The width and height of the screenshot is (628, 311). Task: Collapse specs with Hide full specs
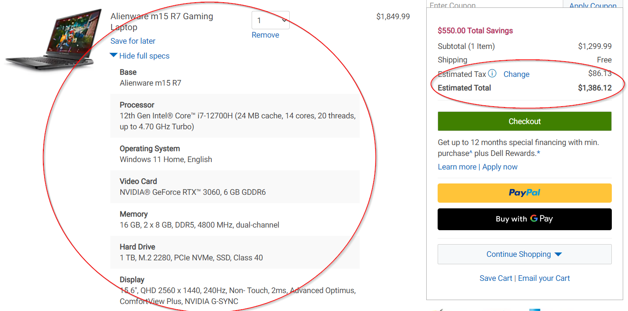pyautogui.click(x=140, y=56)
